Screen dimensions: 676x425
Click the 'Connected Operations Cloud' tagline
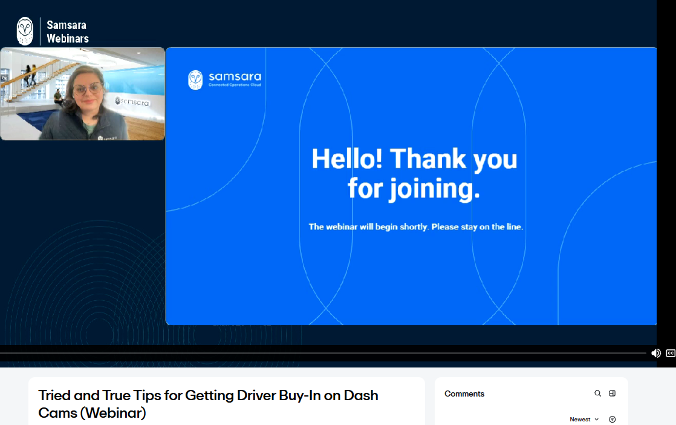234,85
